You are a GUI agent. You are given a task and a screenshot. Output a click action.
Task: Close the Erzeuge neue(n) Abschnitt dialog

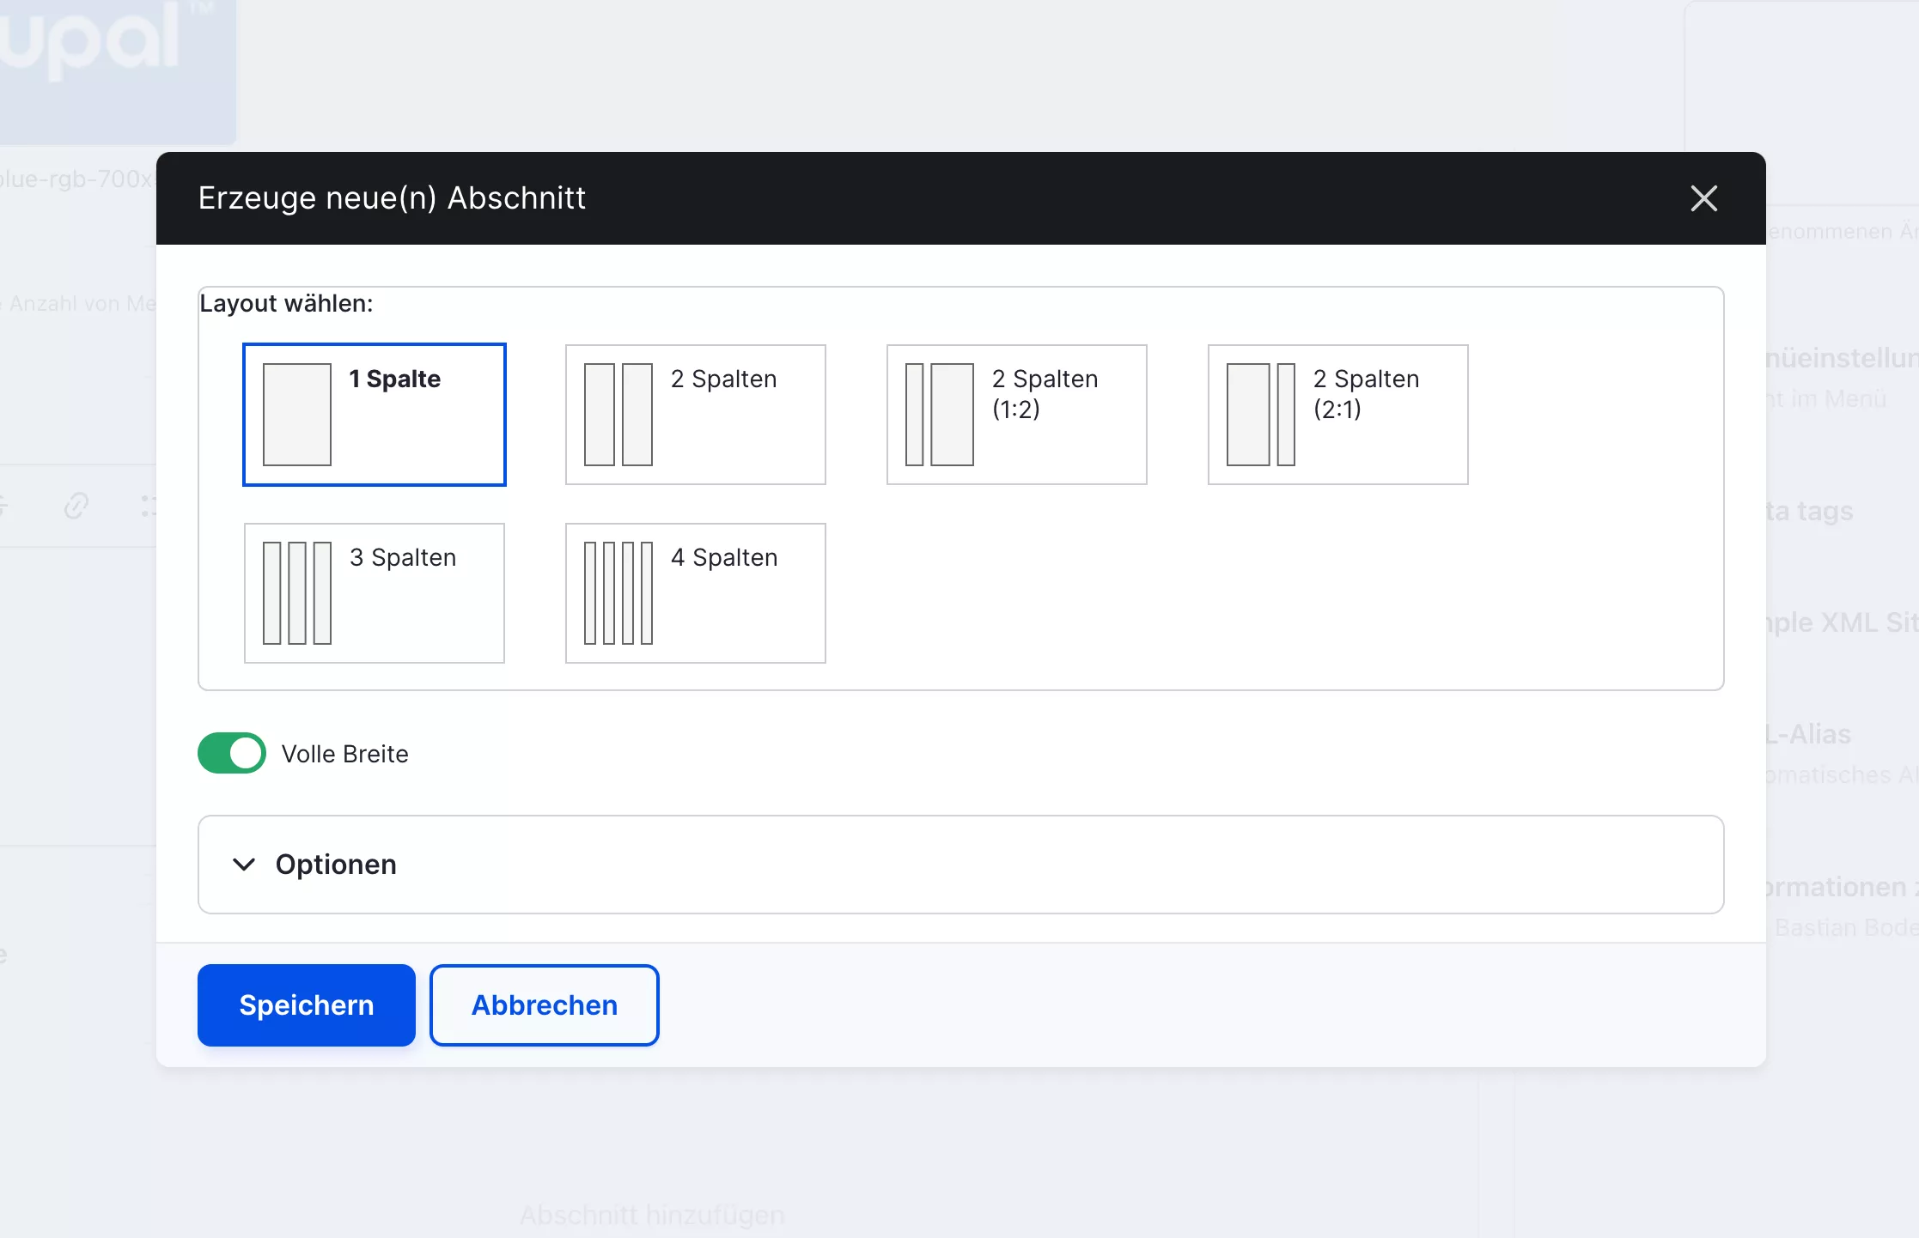click(1704, 198)
